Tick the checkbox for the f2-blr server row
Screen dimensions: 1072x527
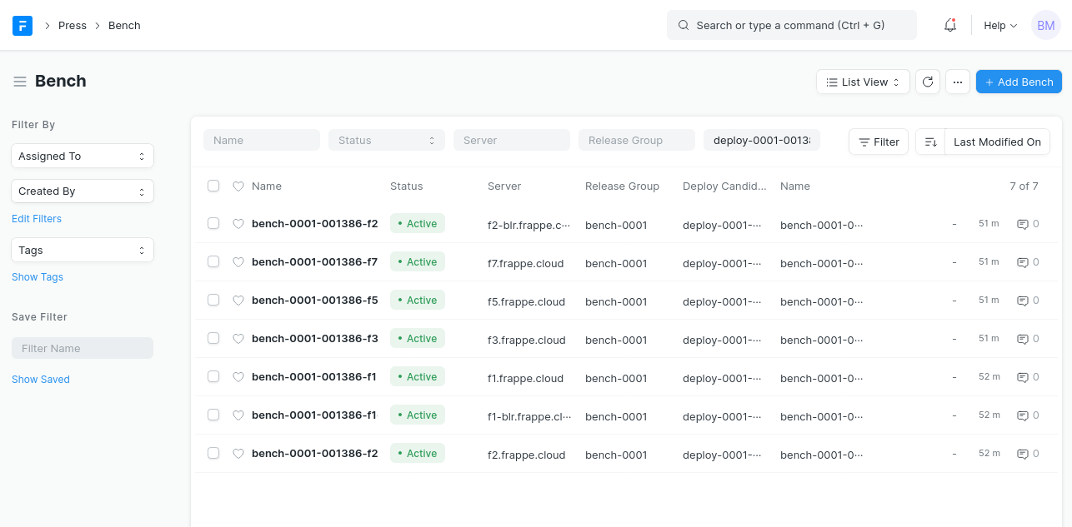click(x=213, y=223)
